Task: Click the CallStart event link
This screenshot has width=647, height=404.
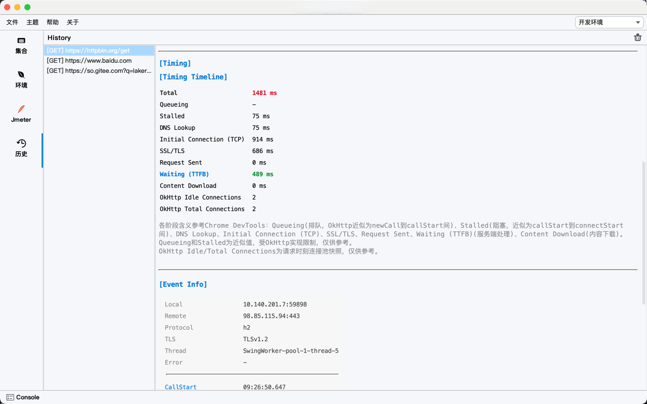Action: click(x=180, y=387)
